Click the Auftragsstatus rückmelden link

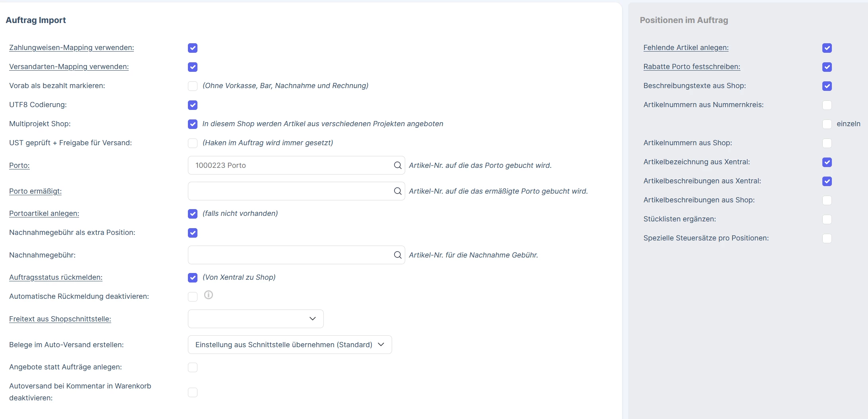(56, 277)
